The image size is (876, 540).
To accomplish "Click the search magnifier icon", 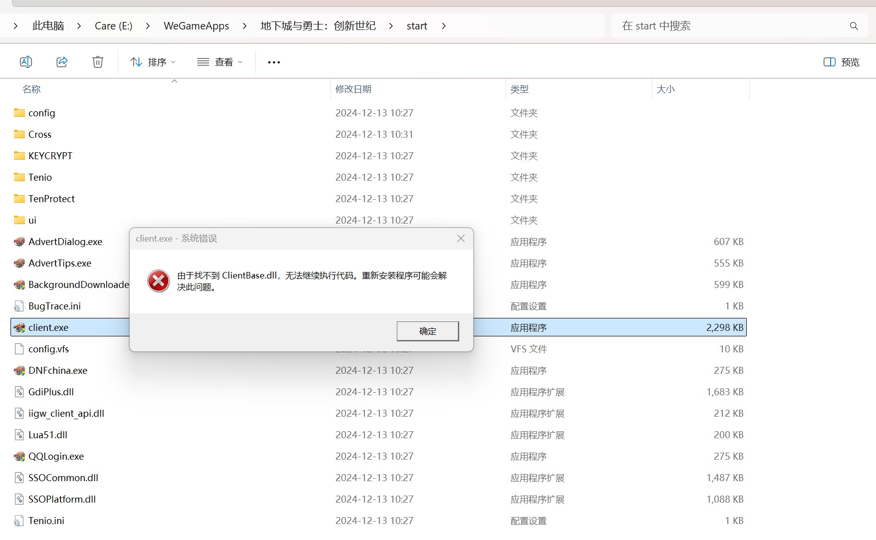I will 854,26.
